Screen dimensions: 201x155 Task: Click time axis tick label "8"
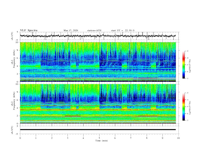[147, 138]
